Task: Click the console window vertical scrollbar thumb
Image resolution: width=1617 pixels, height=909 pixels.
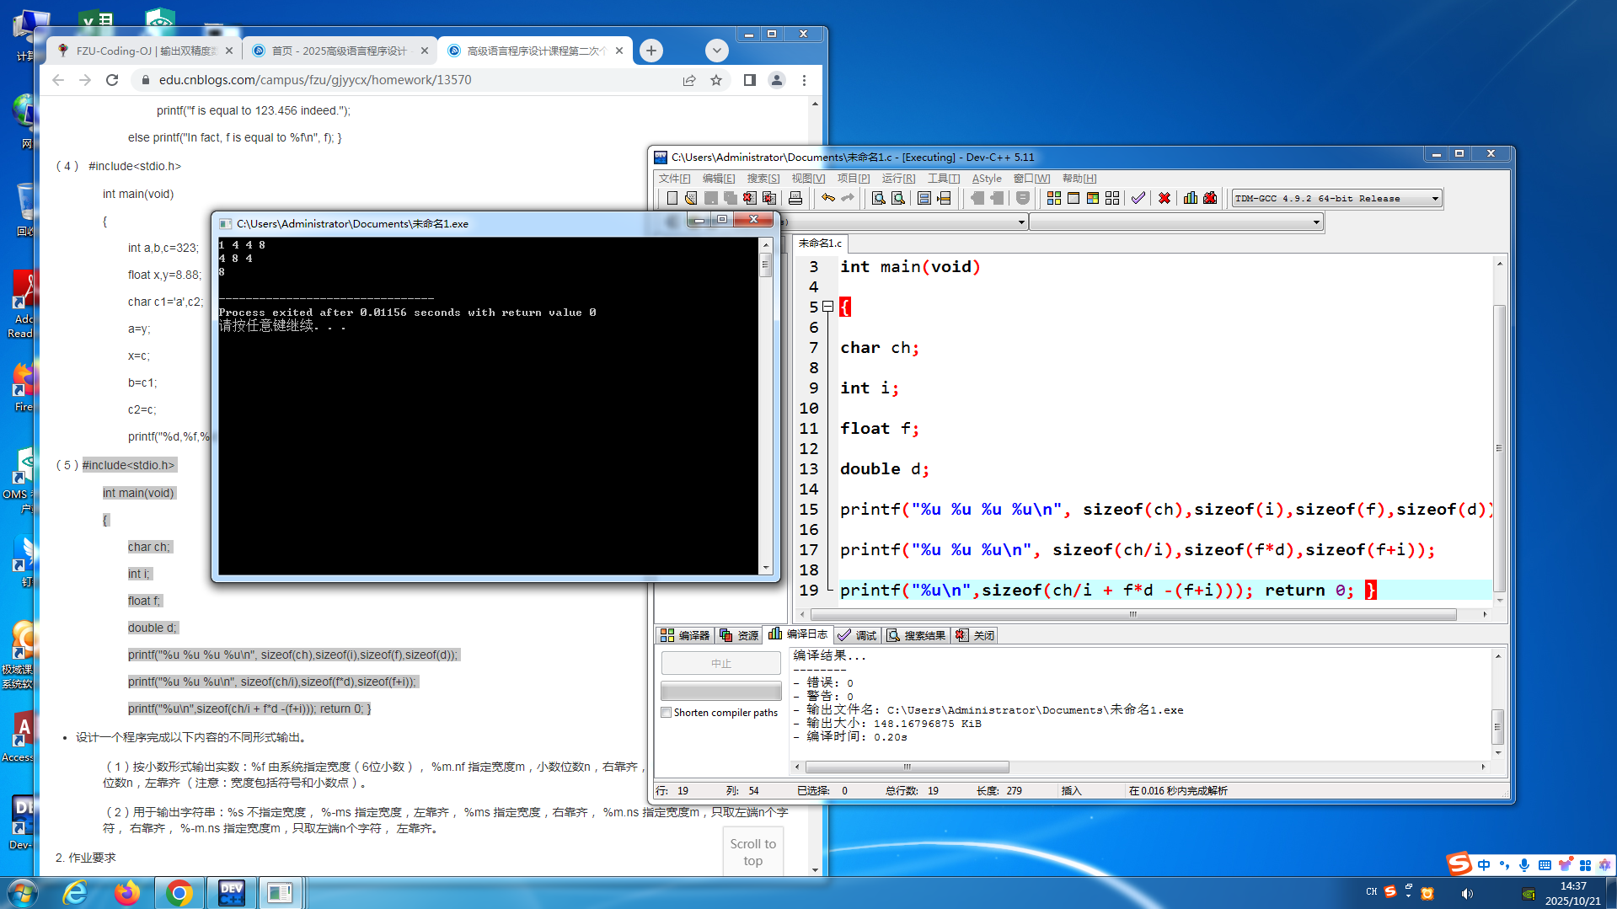Action: click(x=765, y=266)
